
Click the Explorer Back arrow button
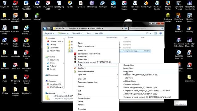pos(45,28)
